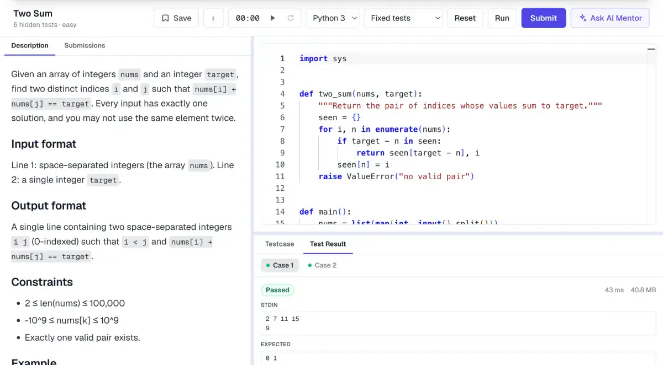Click the Two Sum problem title

[33, 13]
